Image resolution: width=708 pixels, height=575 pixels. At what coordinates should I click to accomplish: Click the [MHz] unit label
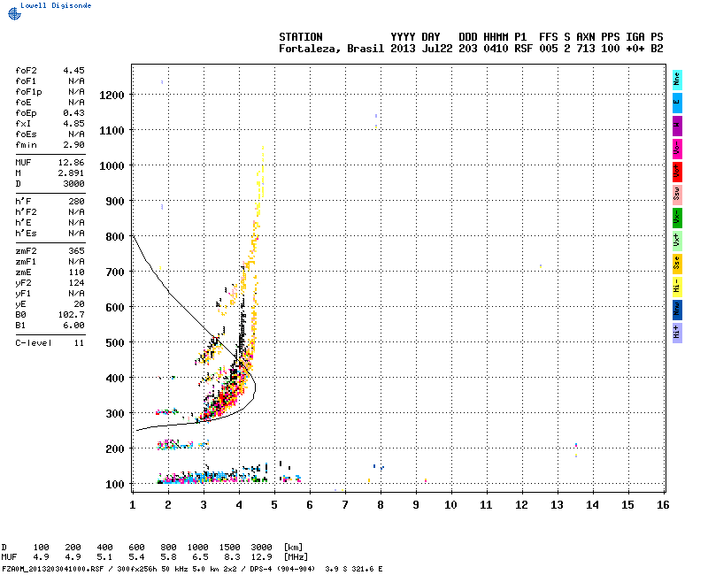pyautogui.click(x=296, y=557)
